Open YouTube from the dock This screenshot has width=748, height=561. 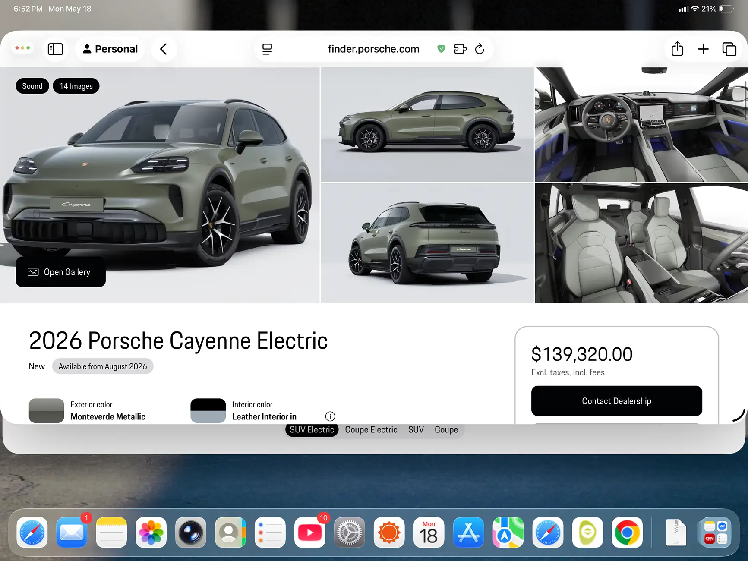[310, 533]
